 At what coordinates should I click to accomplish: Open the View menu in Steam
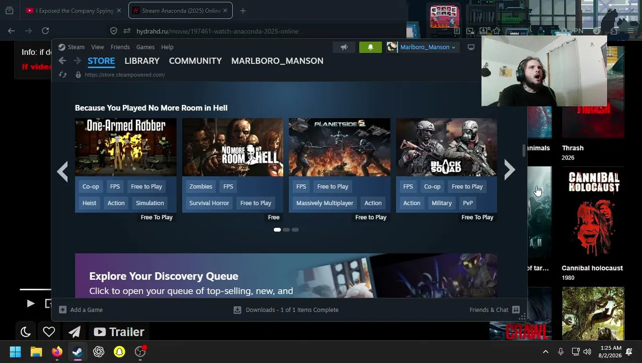coord(98,47)
